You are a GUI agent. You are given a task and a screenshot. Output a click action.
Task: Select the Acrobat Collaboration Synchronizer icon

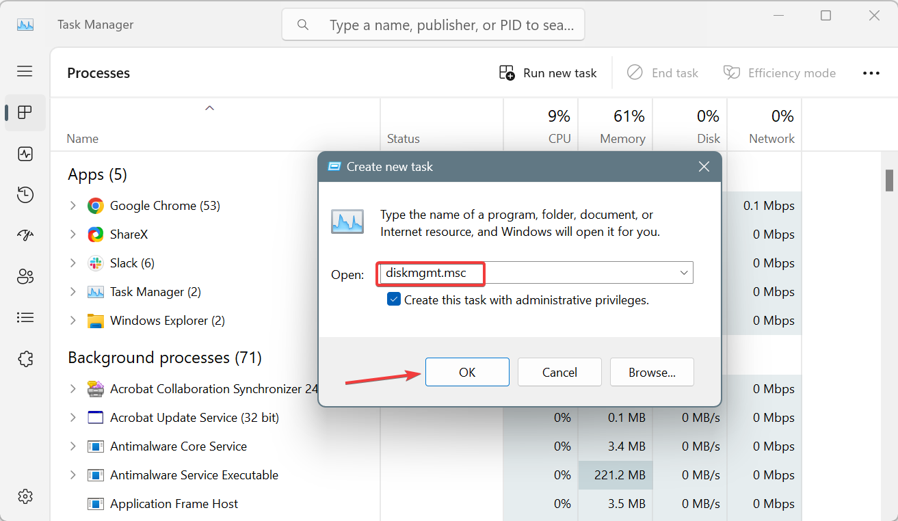pos(96,389)
